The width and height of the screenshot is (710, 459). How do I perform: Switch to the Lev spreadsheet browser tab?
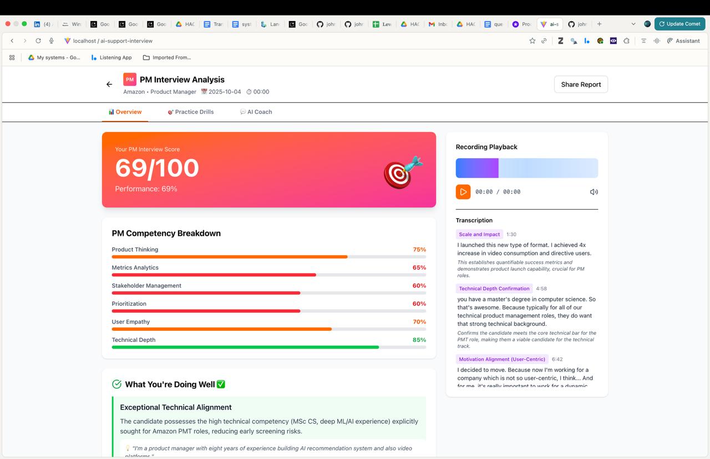tap(382, 24)
